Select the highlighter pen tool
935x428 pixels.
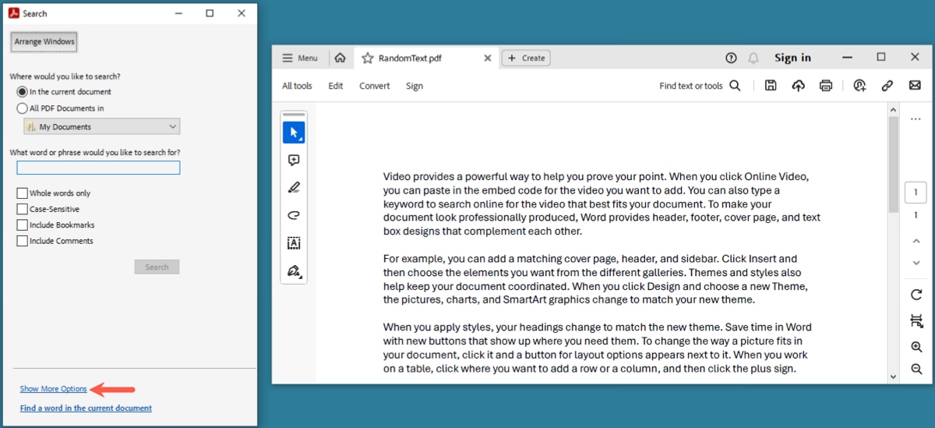294,187
